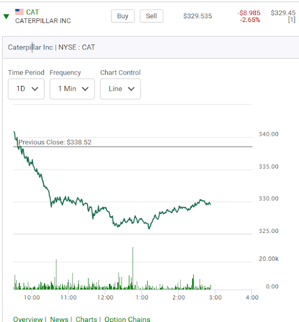Click the [1] bid size value

tap(291, 20)
